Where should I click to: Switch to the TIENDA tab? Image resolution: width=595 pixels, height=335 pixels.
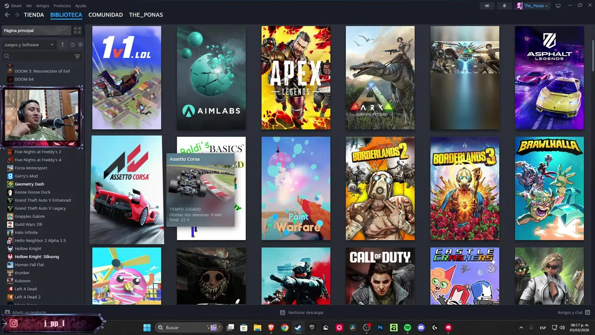coord(34,15)
